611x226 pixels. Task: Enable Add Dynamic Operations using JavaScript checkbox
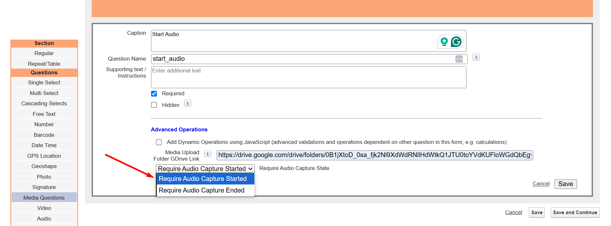coord(159,142)
